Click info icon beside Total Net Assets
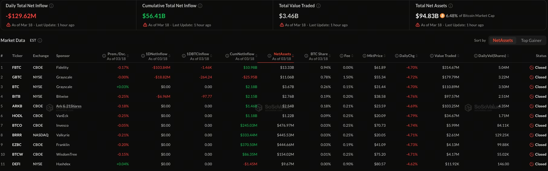This screenshot has width=548, height=171. pyautogui.click(x=451, y=6)
